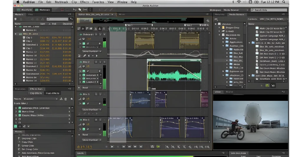This screenshot has width=302, height=157.
Task: Open the Multitrack menu
Action: pos(61,2)
